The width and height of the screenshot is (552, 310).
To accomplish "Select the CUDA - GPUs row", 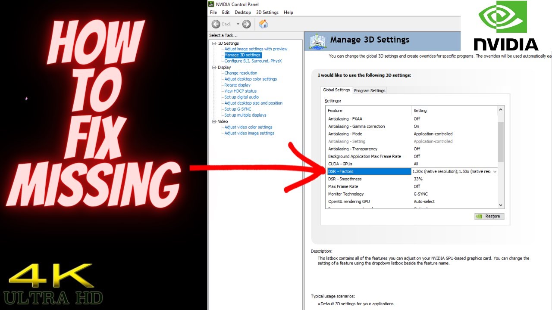I will (x=411, y=164).
